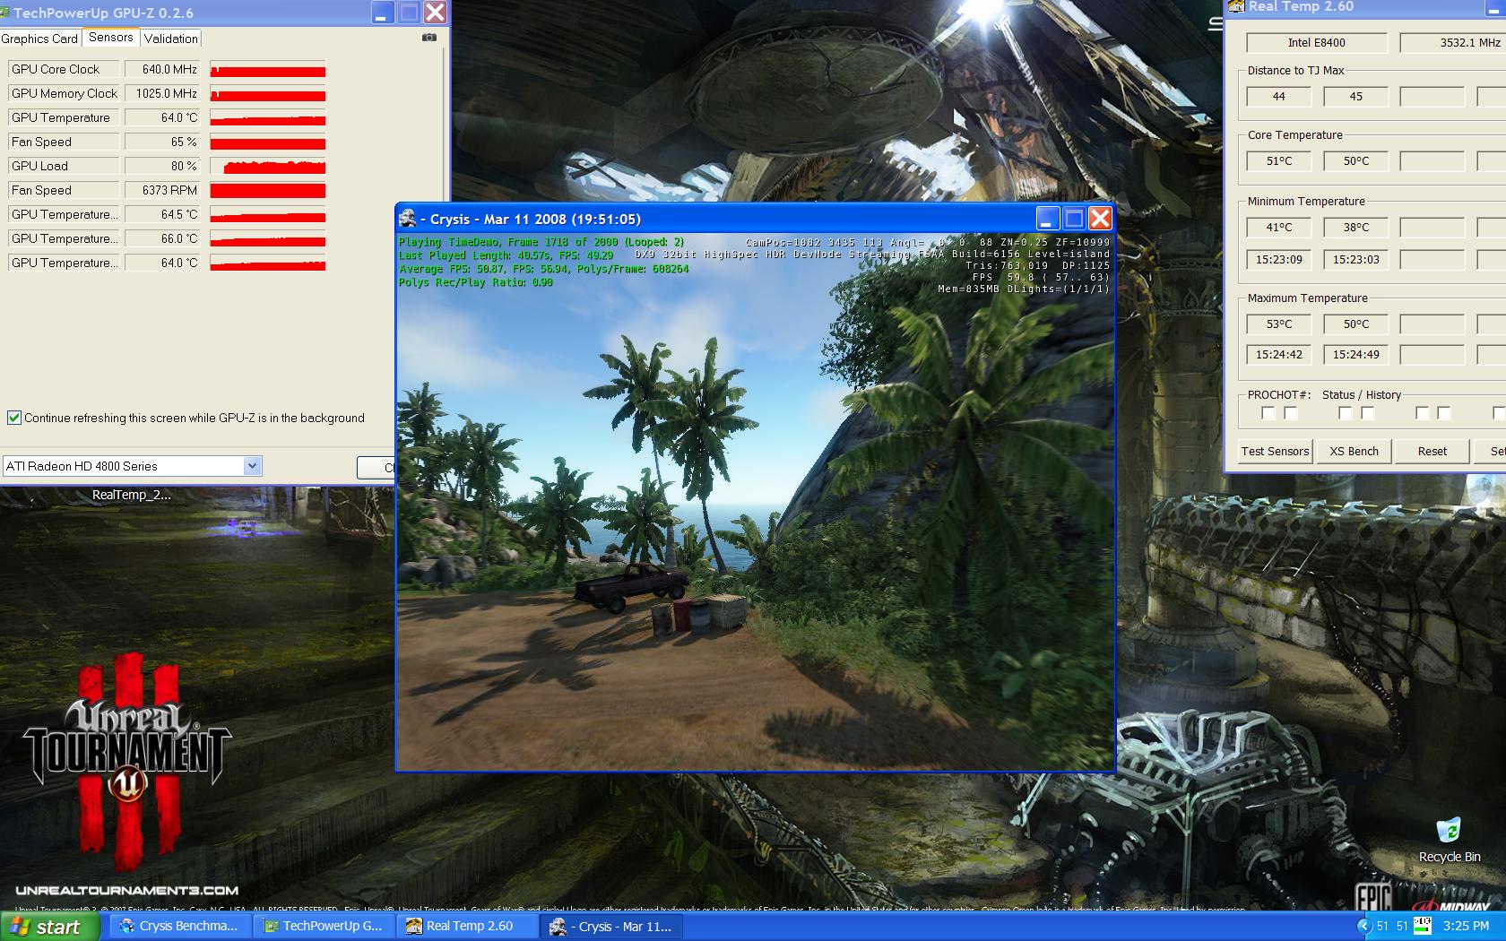The width and height of the screenshot is (1506, 941).
Task: Click the 66.0 °C GPU temperature value
Action: click(162, 238)
